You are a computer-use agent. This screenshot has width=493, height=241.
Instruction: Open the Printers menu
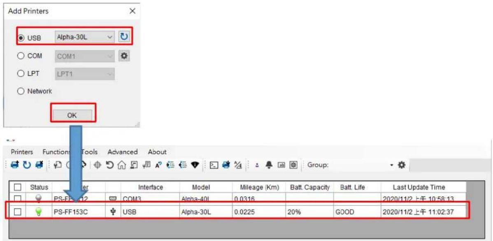22,152
